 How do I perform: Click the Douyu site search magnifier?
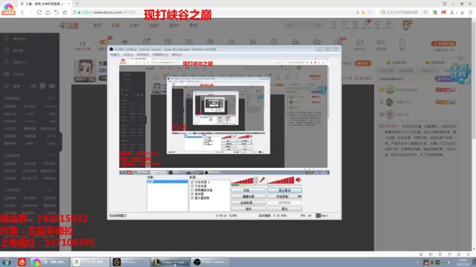318,26
